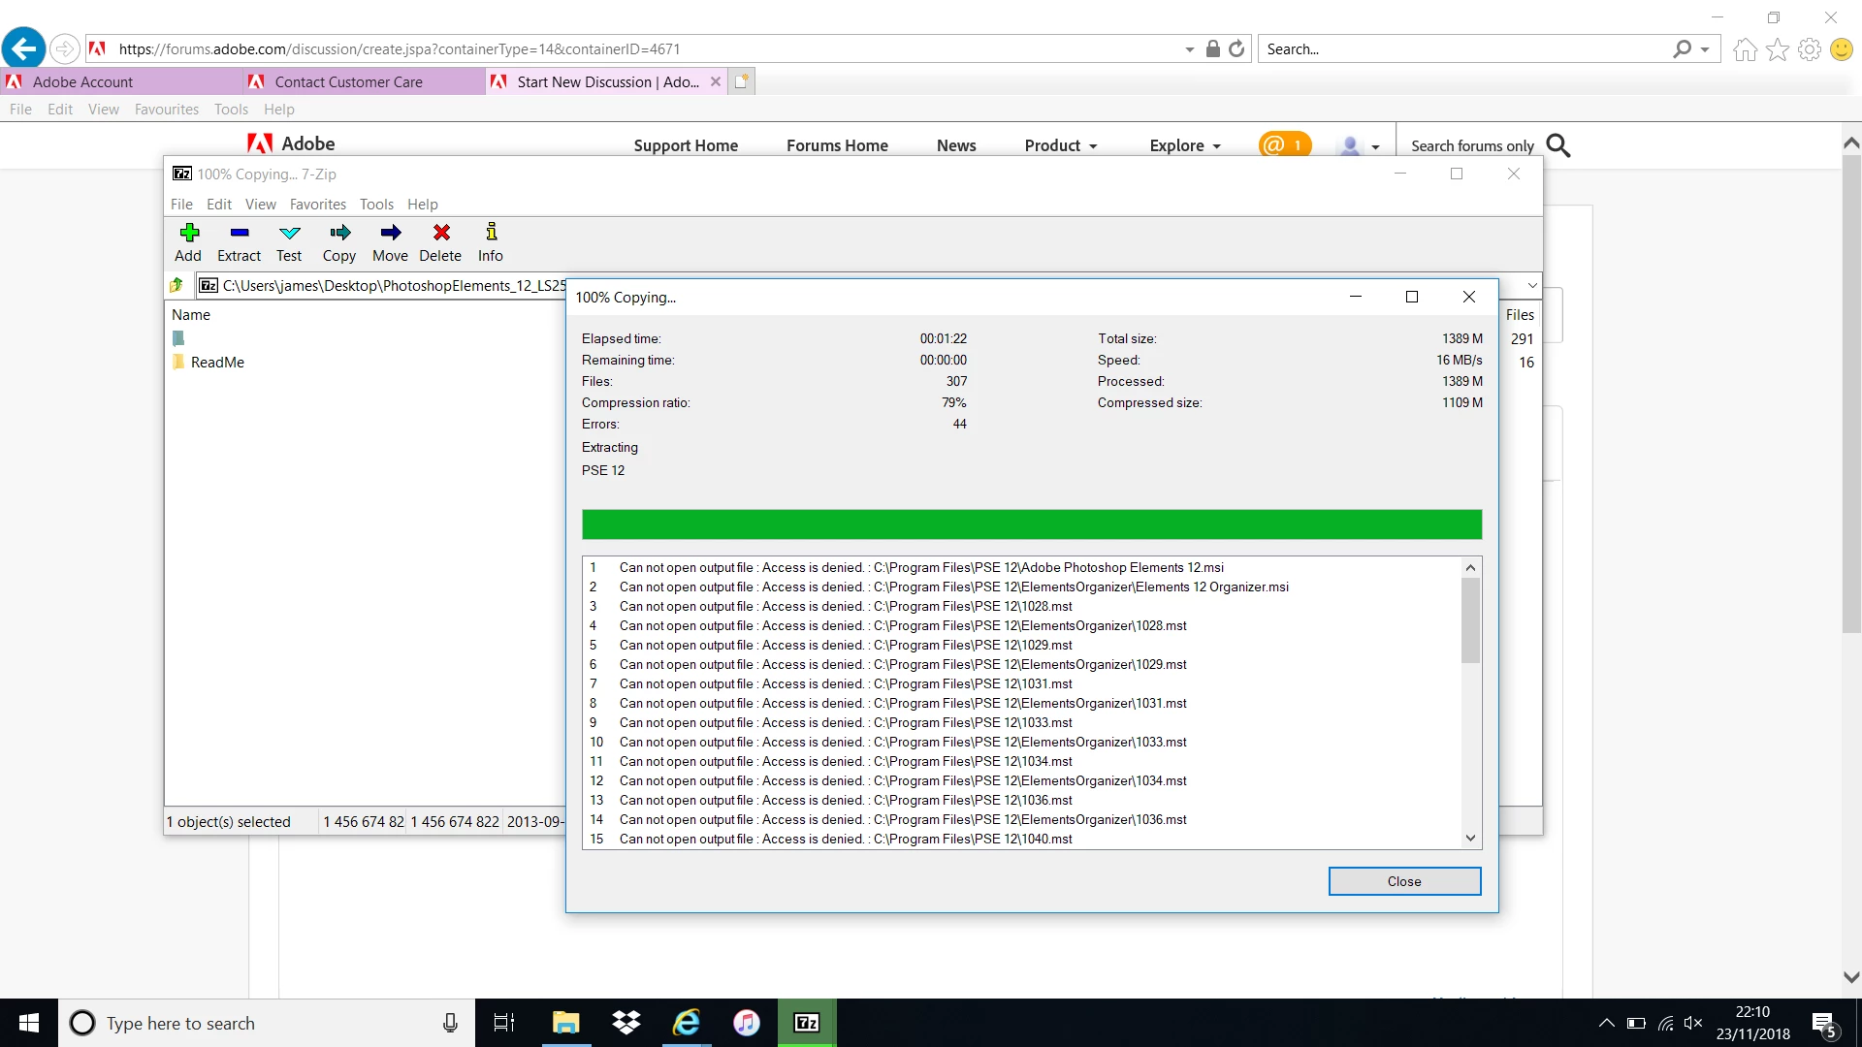
Task: Open 7-Zip from Windows taskbar
Action: click(806, 1023)
